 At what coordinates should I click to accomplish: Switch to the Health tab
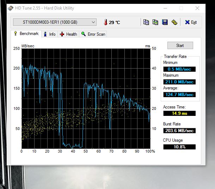(x=68, y=34)
